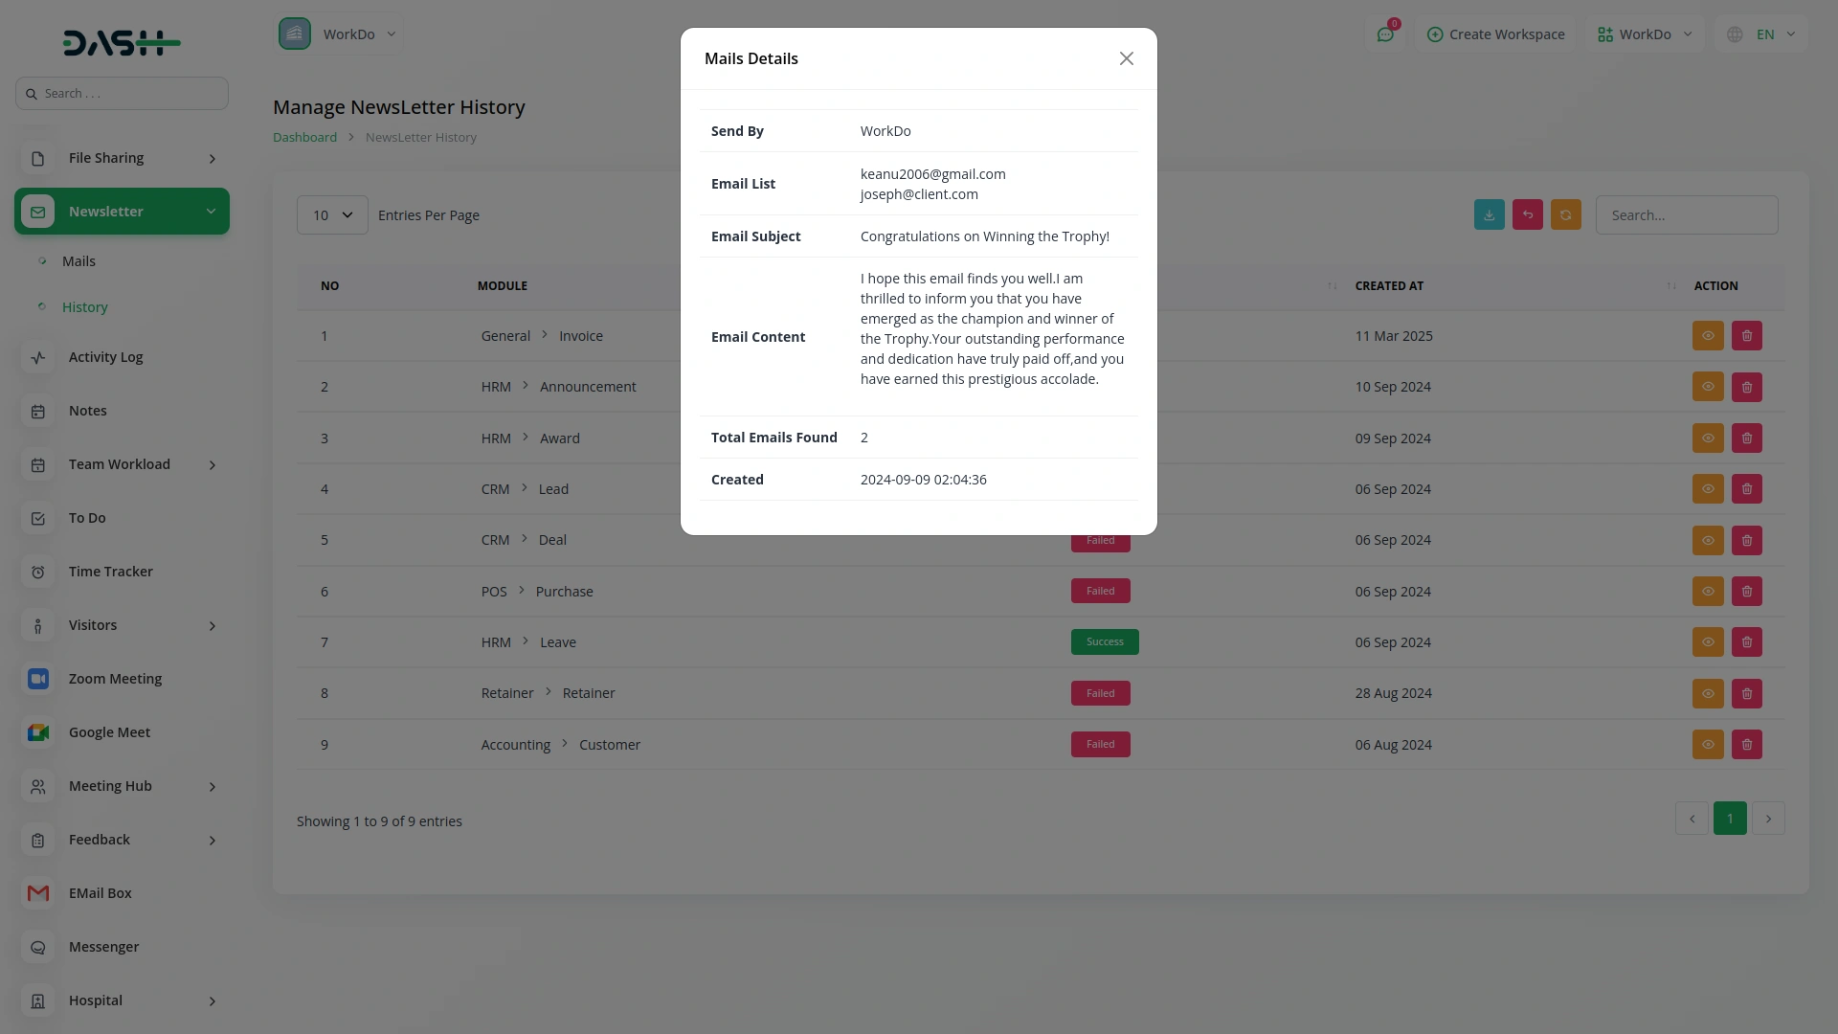This screenshot has width=1838, height=1034.
Task: Click the chat messages icon in header
Action: point(1384,34)
